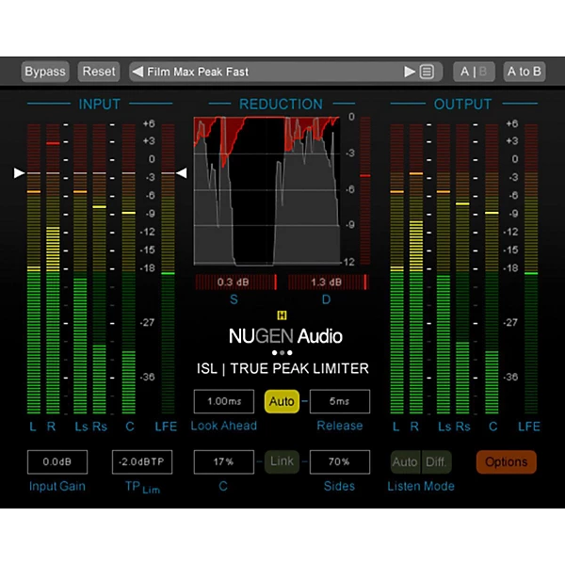Click the output R channel meter
The image size is (565, 565).
(416, 268)
